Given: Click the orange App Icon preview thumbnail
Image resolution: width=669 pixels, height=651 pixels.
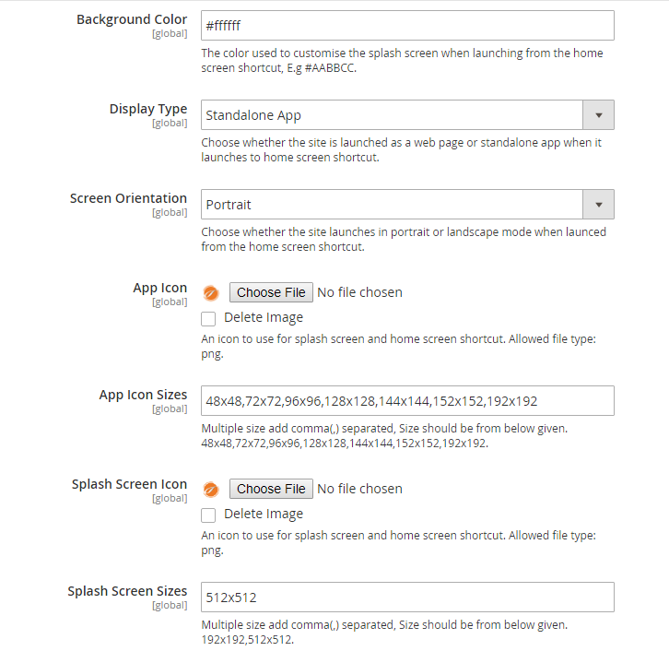Looking at the screenshot, I should 210,292.
